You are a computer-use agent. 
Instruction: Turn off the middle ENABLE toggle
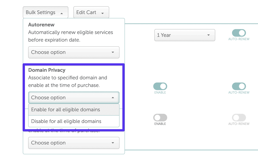click(x=160, y=87)
